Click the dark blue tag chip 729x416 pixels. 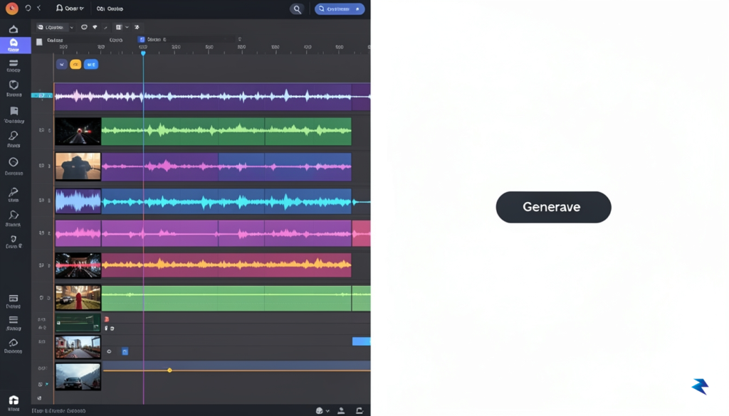point(62,65)
